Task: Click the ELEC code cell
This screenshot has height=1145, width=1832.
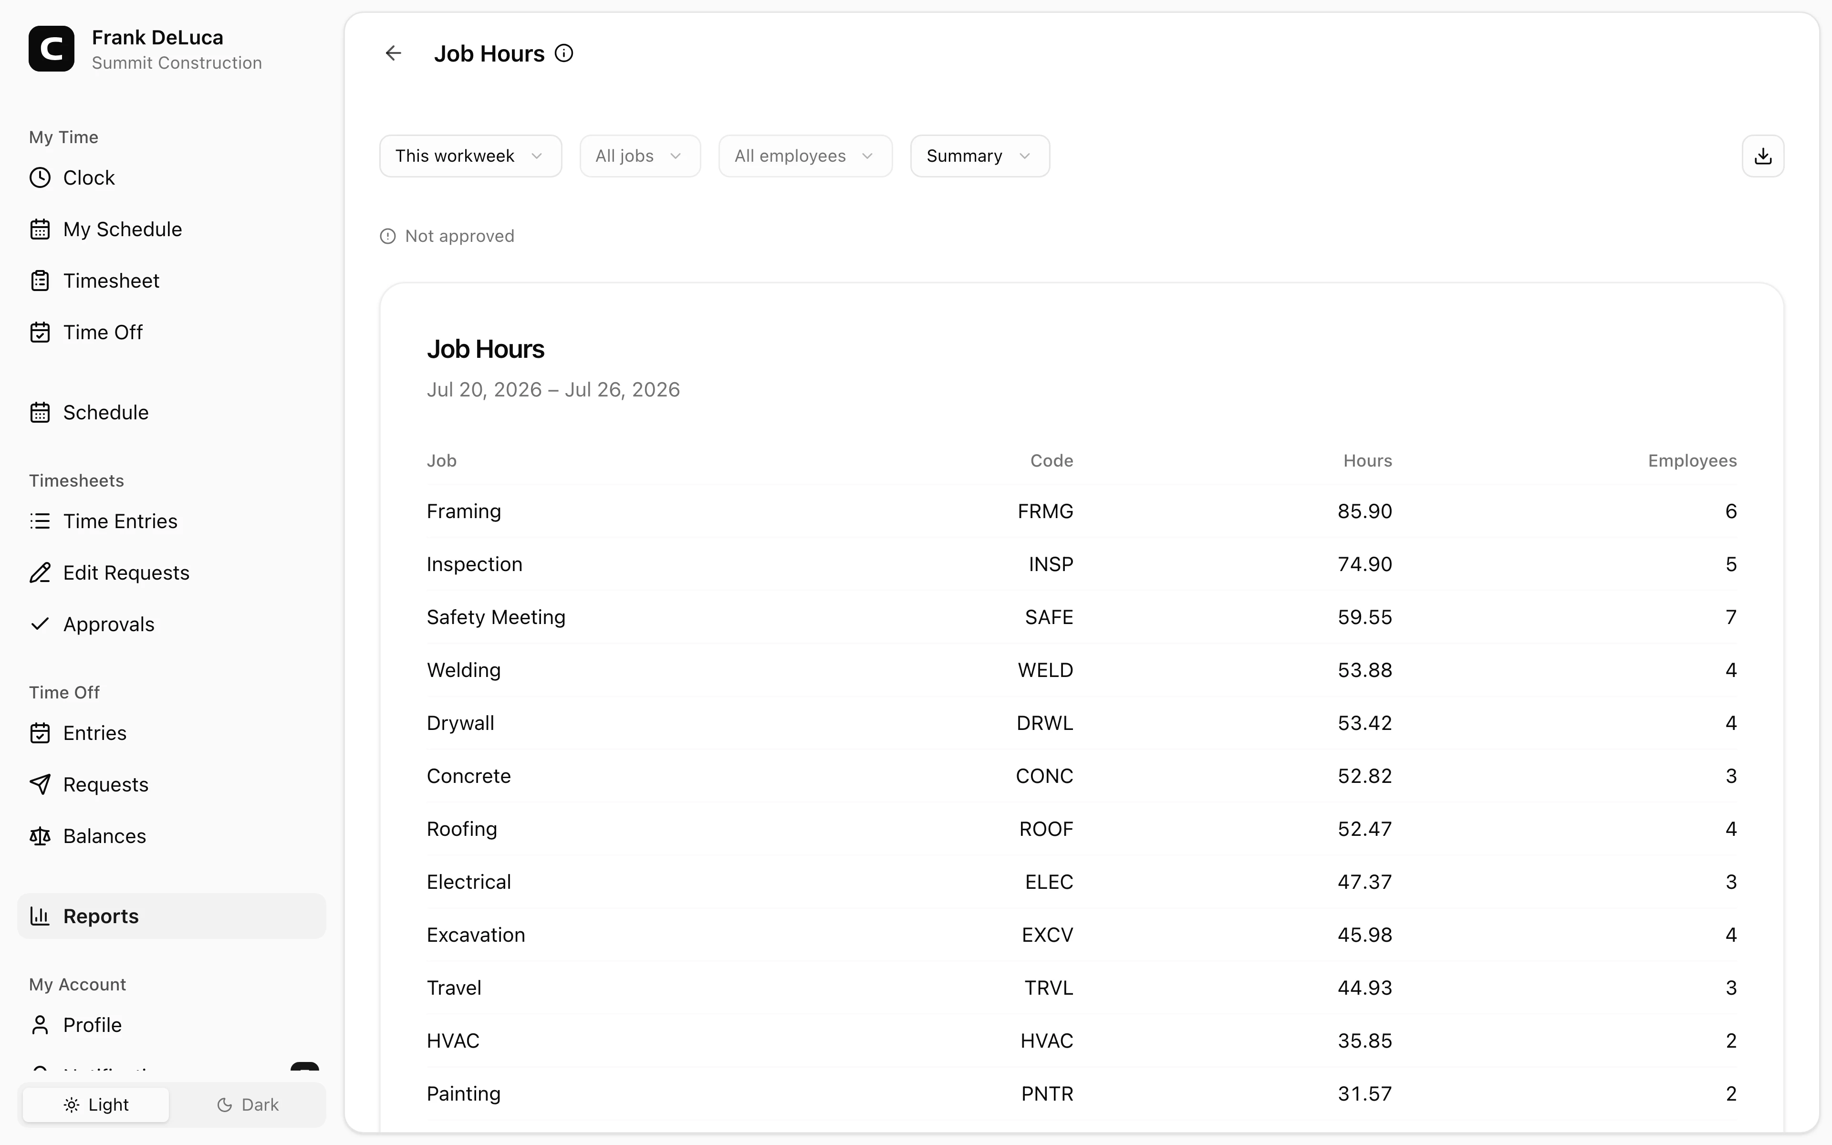Action: tap(1049, 883)
